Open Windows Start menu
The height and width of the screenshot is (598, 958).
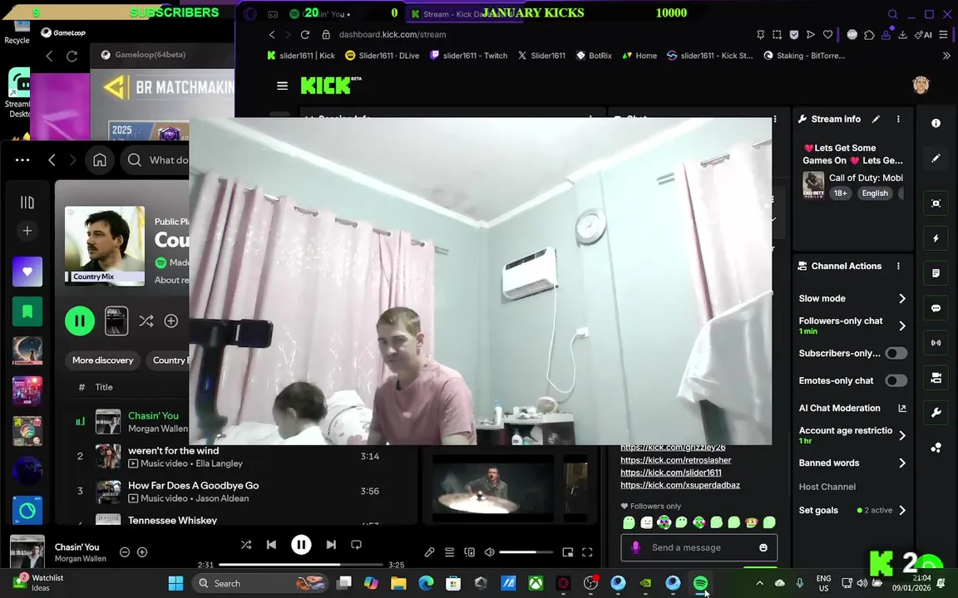tap(176, 583)
